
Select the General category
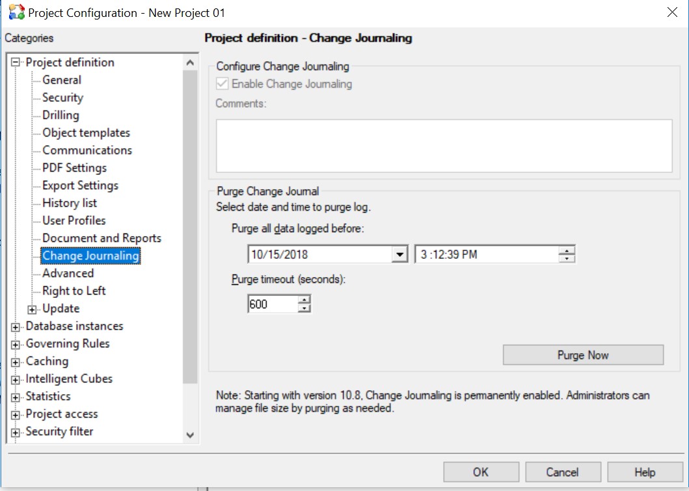click(x=61, y=79)
